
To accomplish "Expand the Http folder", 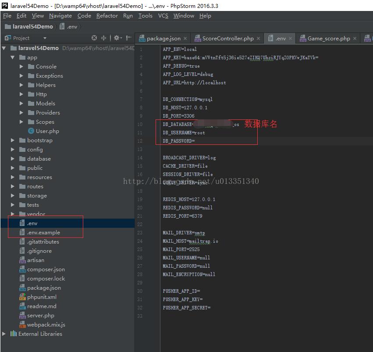I will pyautogui.click(x=21, y=94).
